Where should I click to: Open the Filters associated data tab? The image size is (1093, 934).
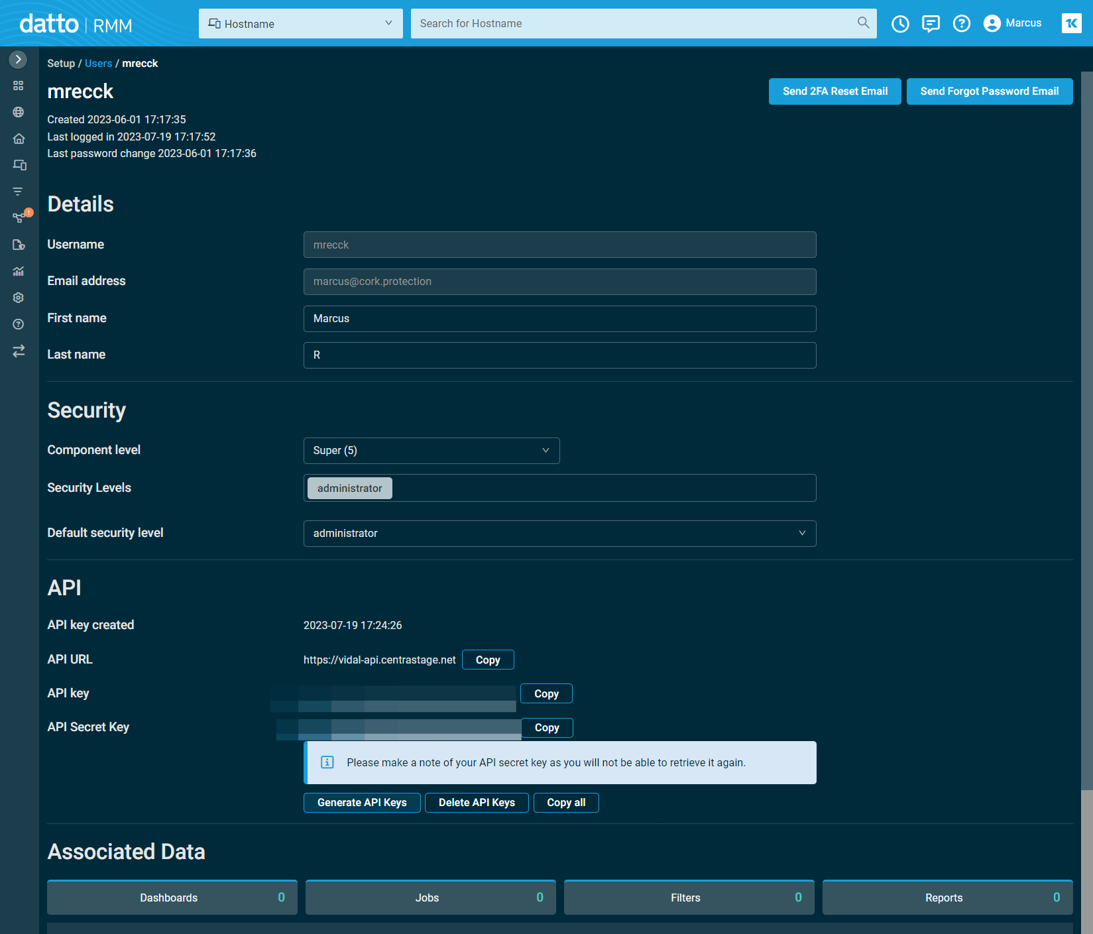tap(689, 898)
